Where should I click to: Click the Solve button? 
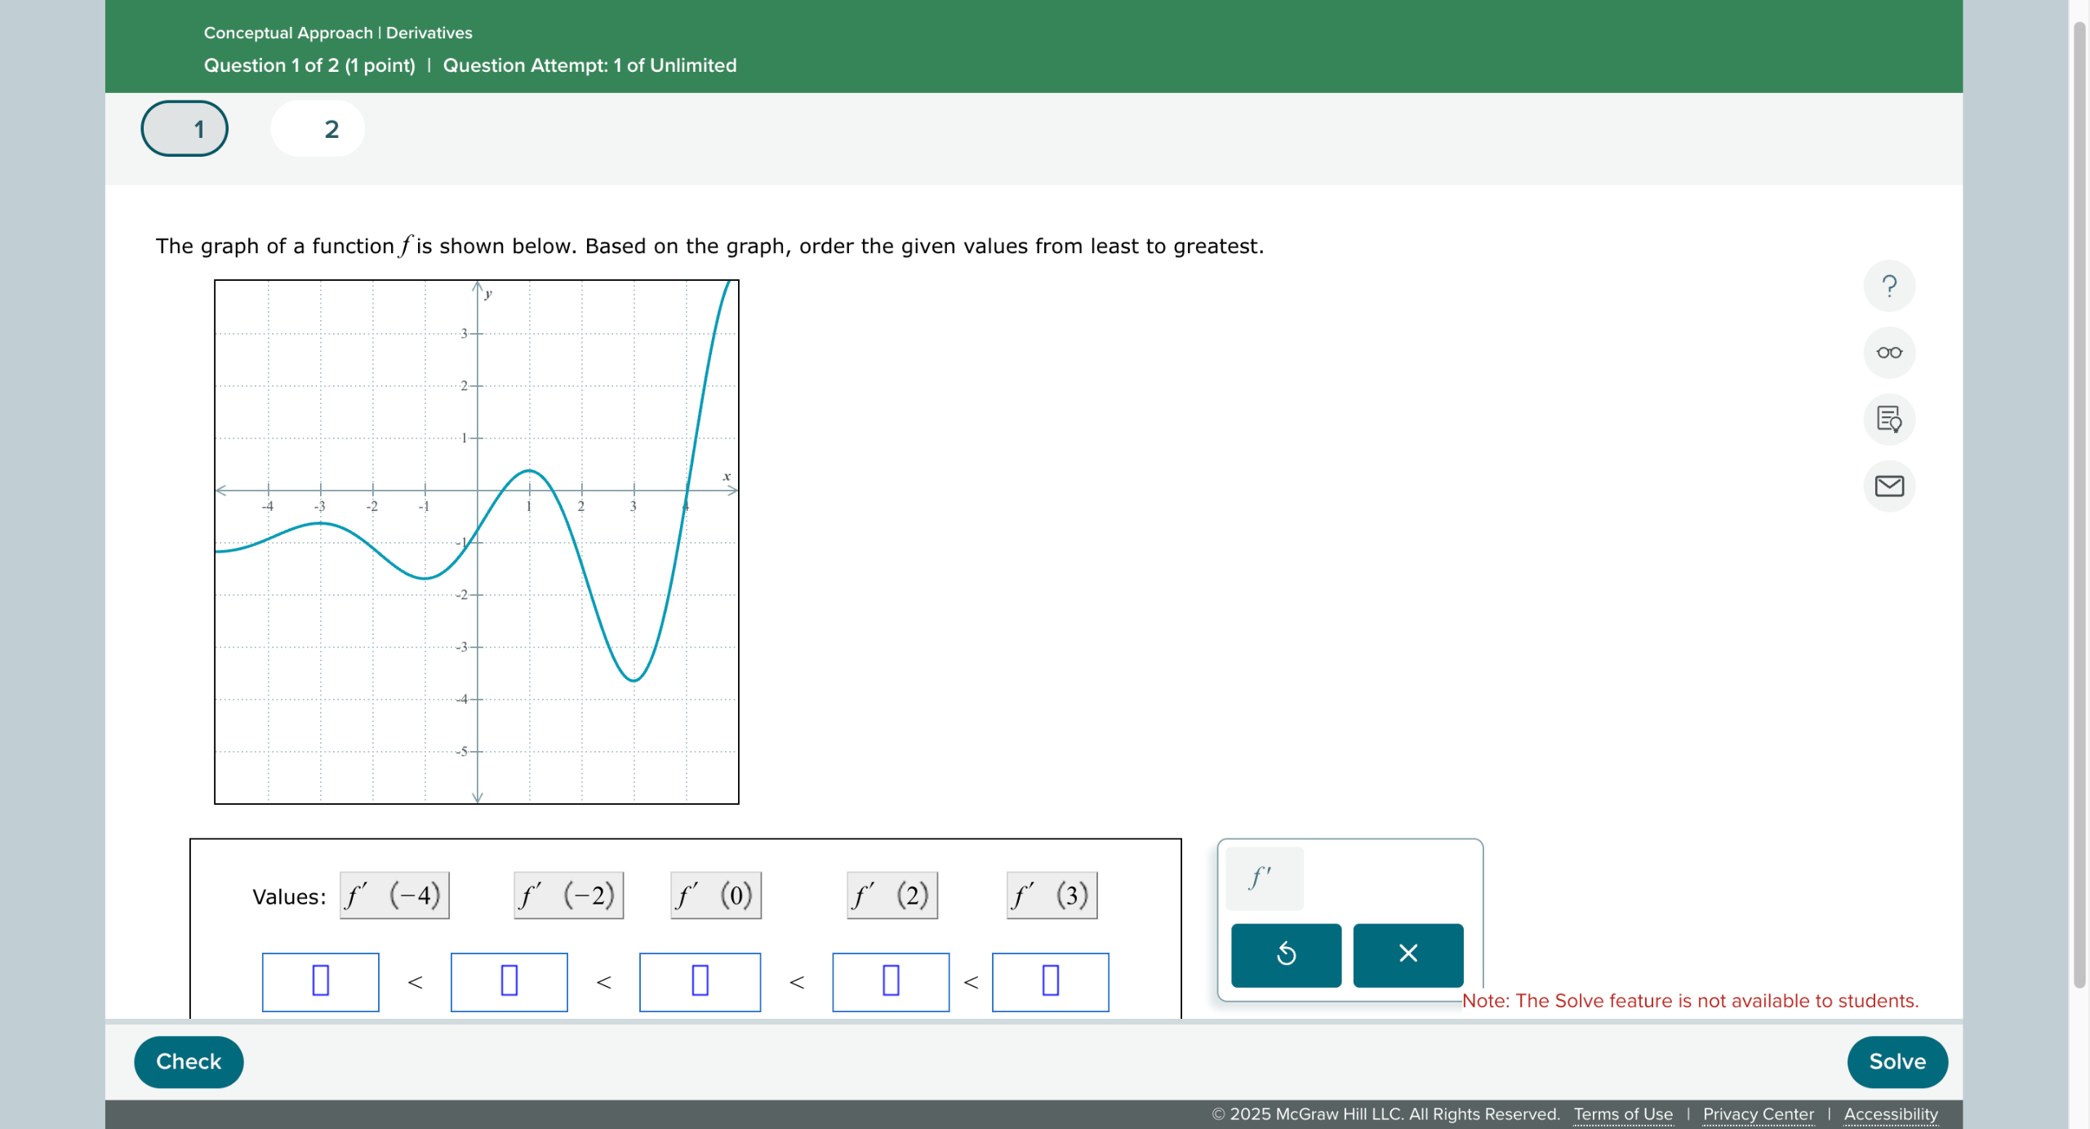click(1897, 1061)
